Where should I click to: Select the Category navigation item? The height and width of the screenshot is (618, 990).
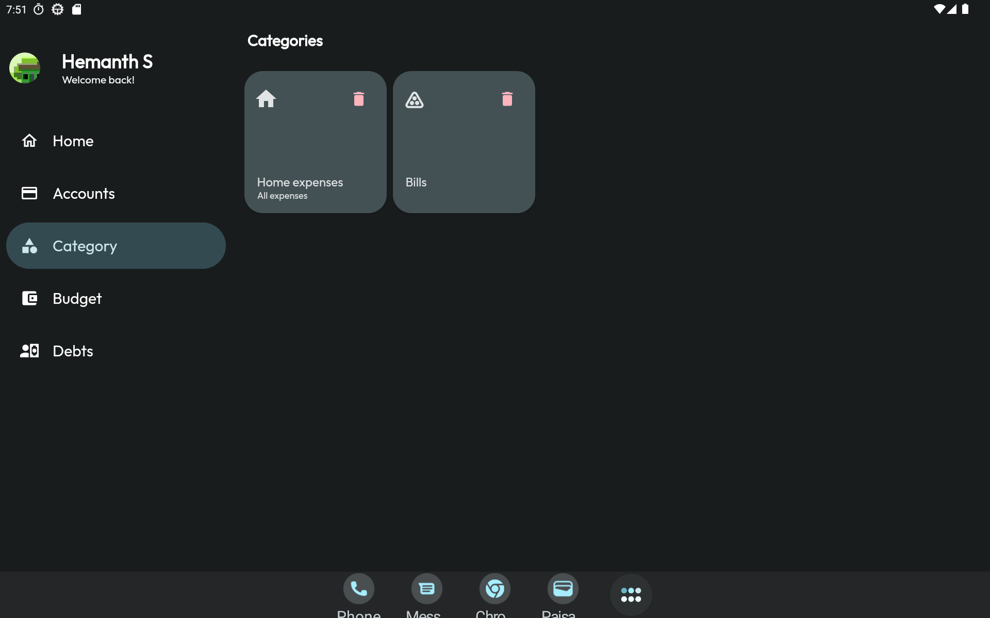point(85,246)
